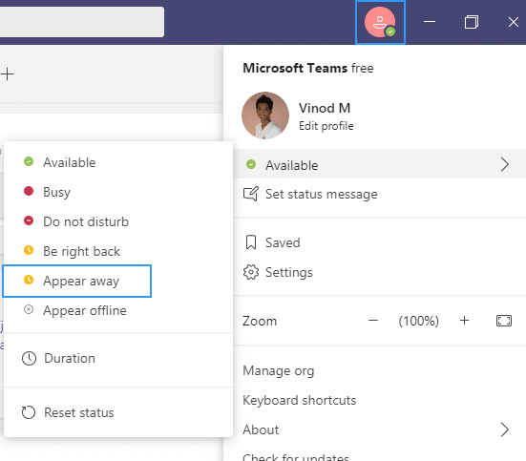
Task: Expand the Available status chevron
Action: (505, 164)
